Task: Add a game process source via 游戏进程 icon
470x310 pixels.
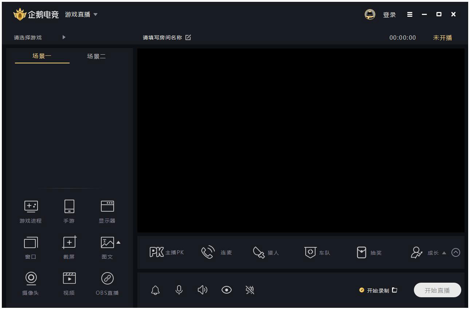Action: pos(31,211)
